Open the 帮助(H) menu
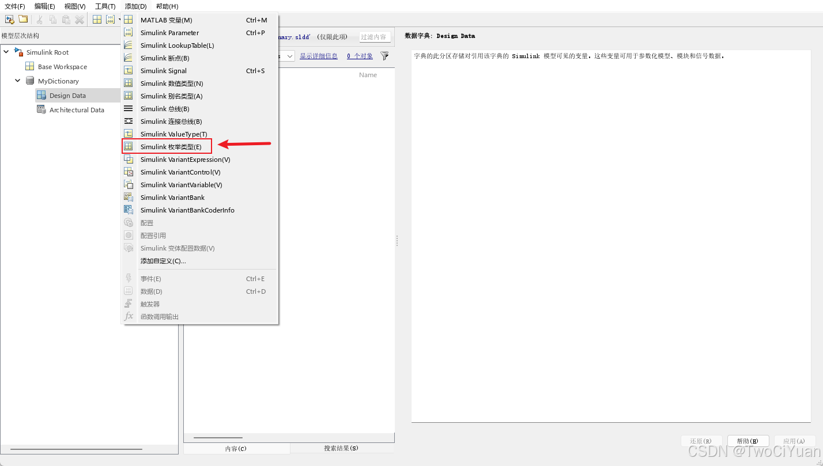This screenshot has height=466, width=823. click(167, 6)
